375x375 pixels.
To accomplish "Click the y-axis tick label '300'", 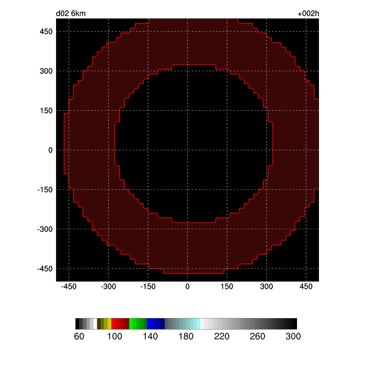I will pyautogui.click(x=46, y=71).
